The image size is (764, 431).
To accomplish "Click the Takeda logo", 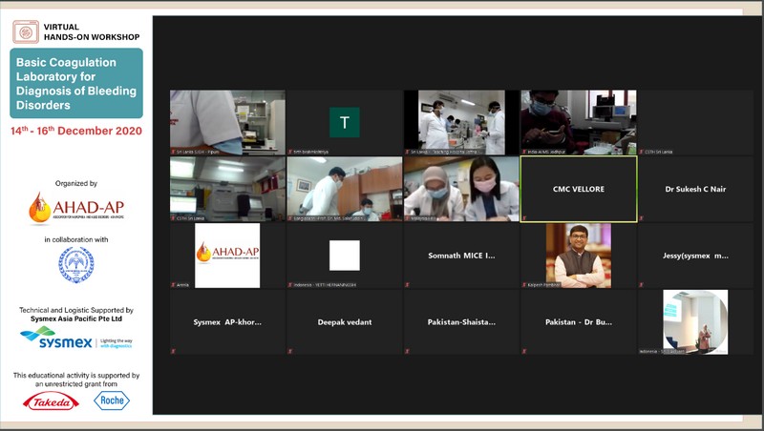I will (x=51, y=401).
